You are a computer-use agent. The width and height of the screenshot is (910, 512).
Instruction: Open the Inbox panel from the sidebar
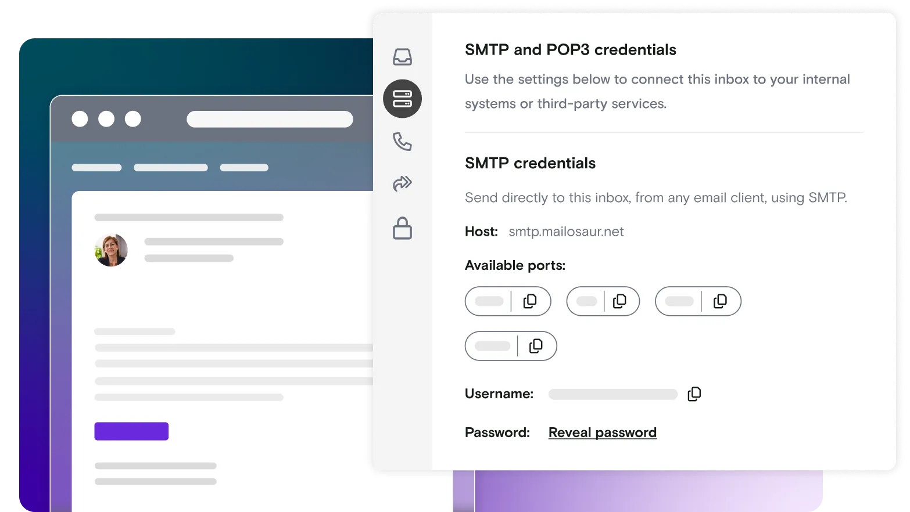[403, 56]
